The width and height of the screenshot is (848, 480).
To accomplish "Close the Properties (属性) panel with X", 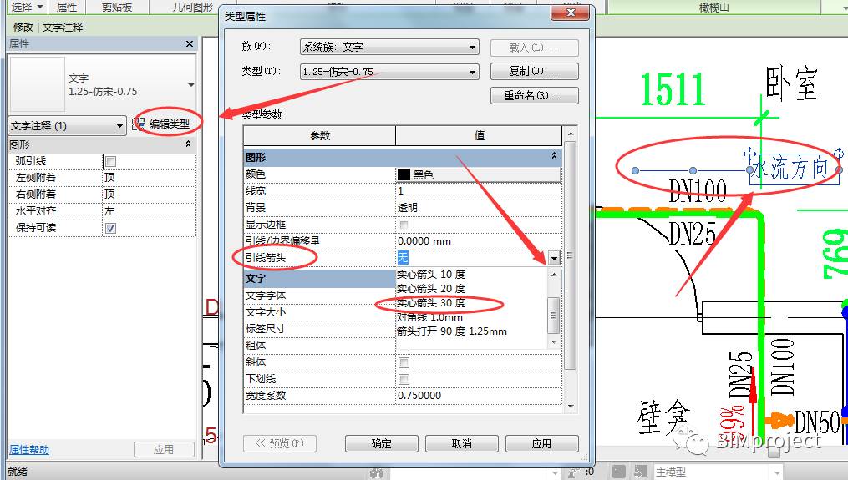I will click(190, 43).
